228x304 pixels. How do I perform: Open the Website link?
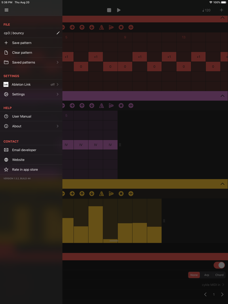tap(31, 160)
